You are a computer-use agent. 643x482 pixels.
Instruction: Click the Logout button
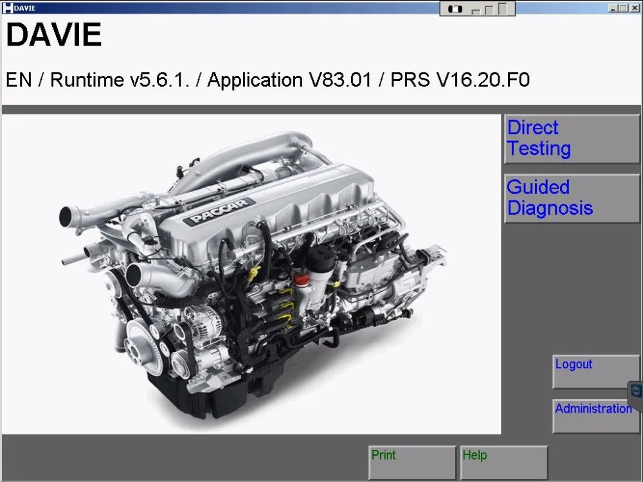[x=596, y=371]
